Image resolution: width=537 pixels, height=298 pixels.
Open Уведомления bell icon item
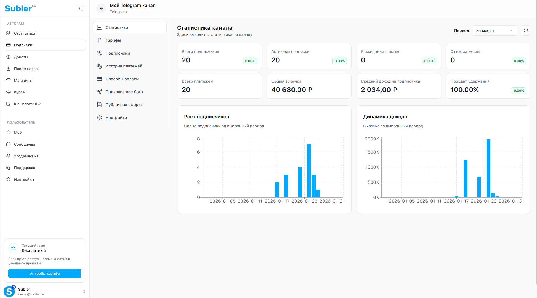point(8,156)
